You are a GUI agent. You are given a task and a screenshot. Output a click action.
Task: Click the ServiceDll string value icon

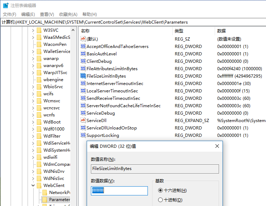click(x=83, y=120)
